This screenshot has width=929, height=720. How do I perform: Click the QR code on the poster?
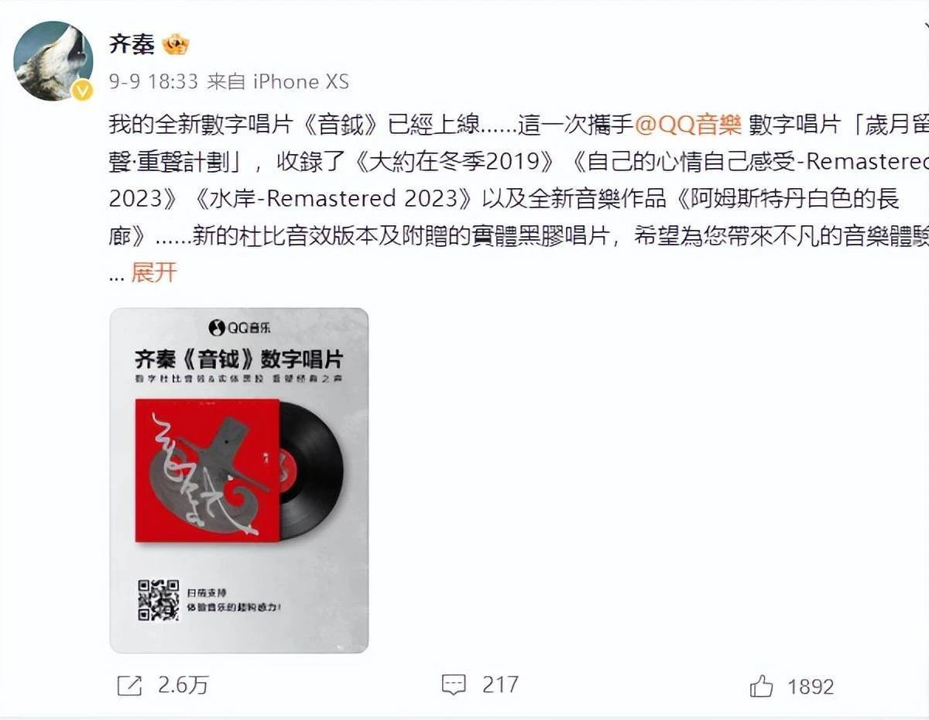coord(158,600)
